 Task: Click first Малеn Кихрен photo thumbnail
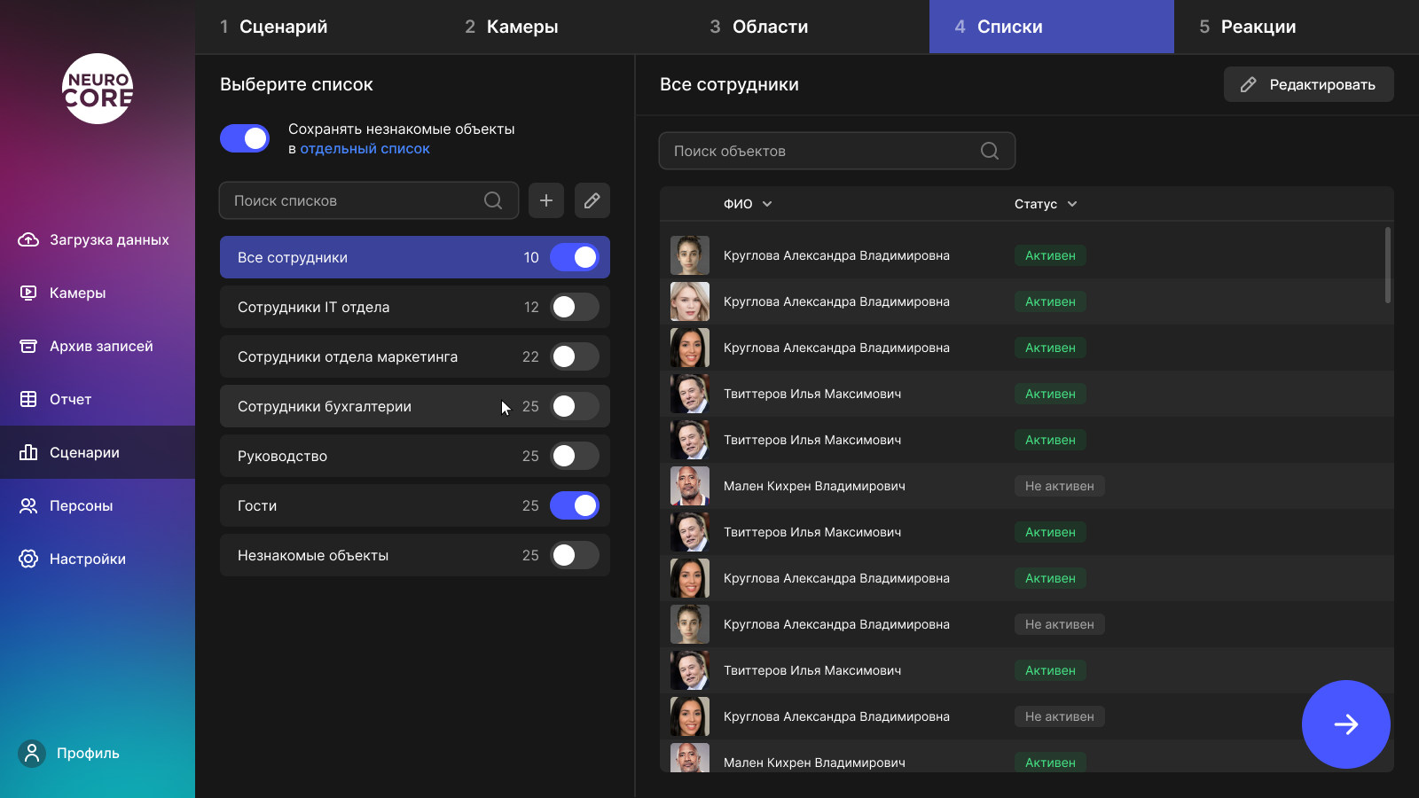pos(690,486)
